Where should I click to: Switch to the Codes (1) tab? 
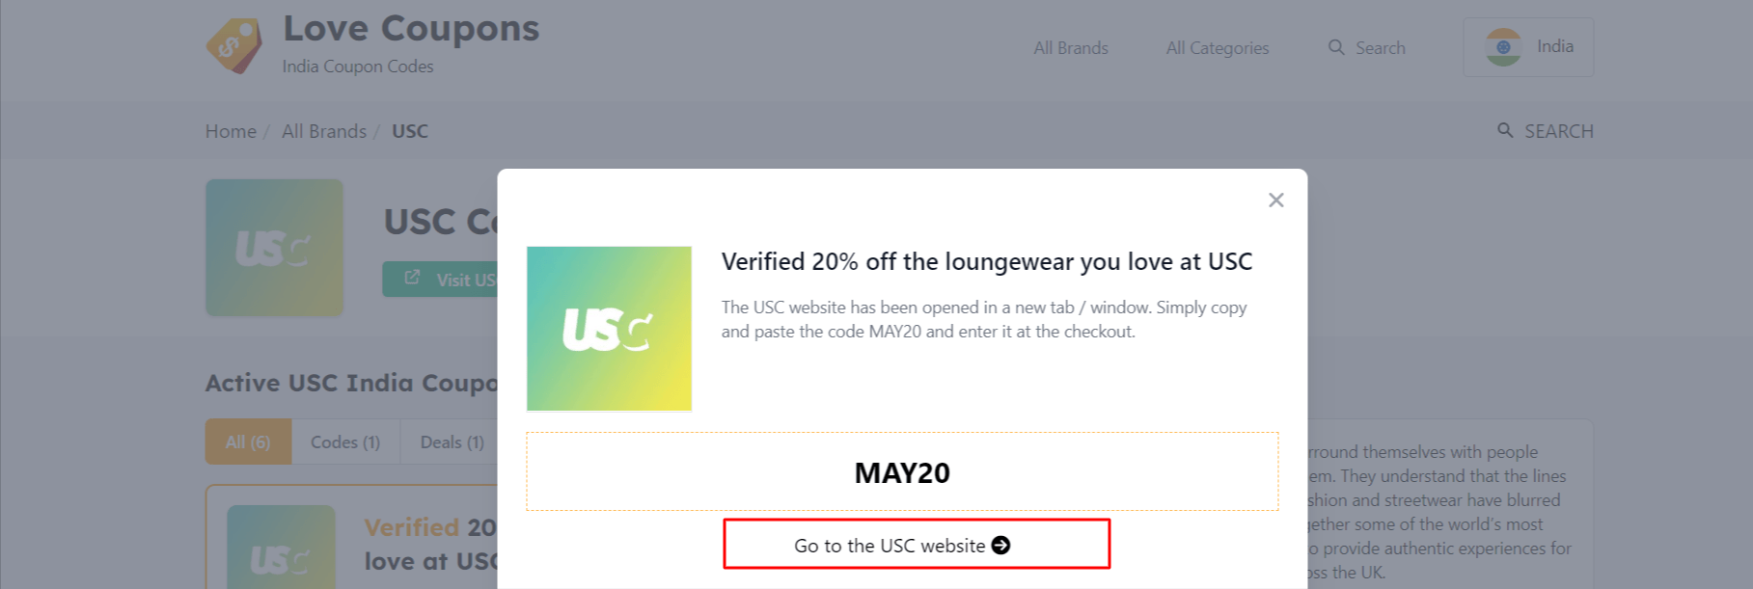coord(343,442)
